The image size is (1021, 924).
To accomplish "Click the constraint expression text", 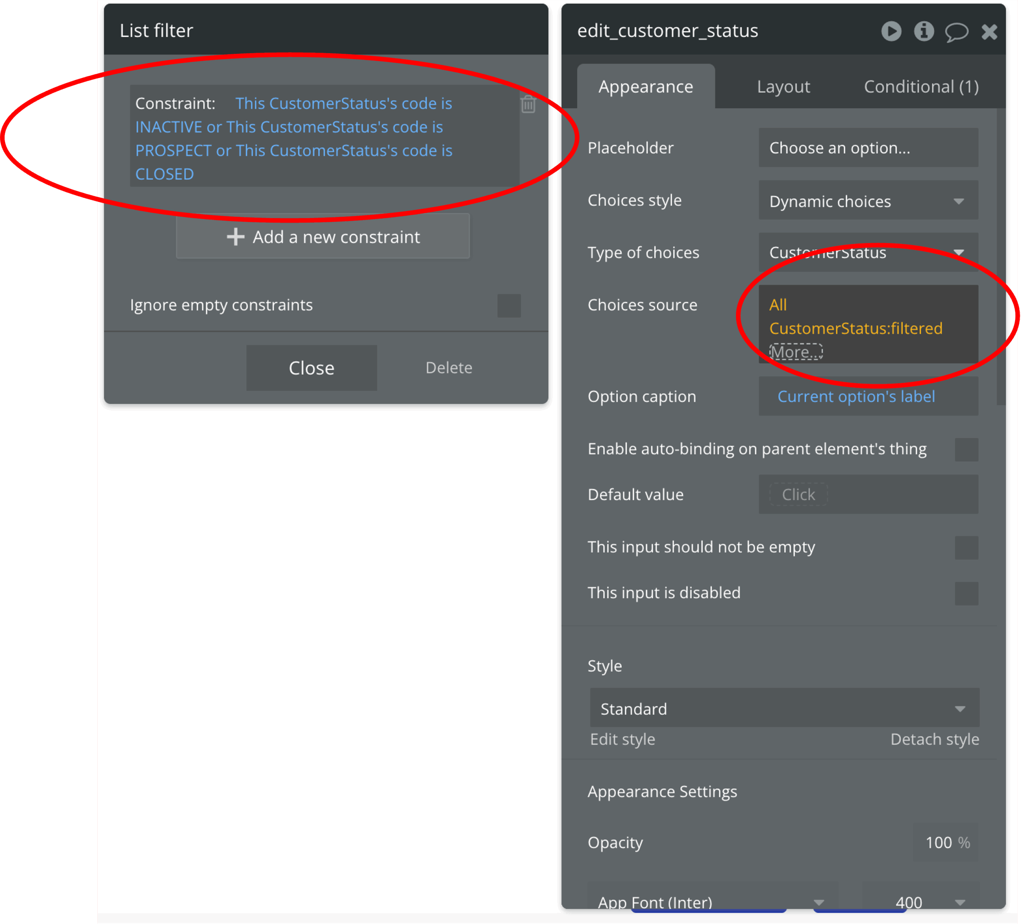I will point(294,139).
